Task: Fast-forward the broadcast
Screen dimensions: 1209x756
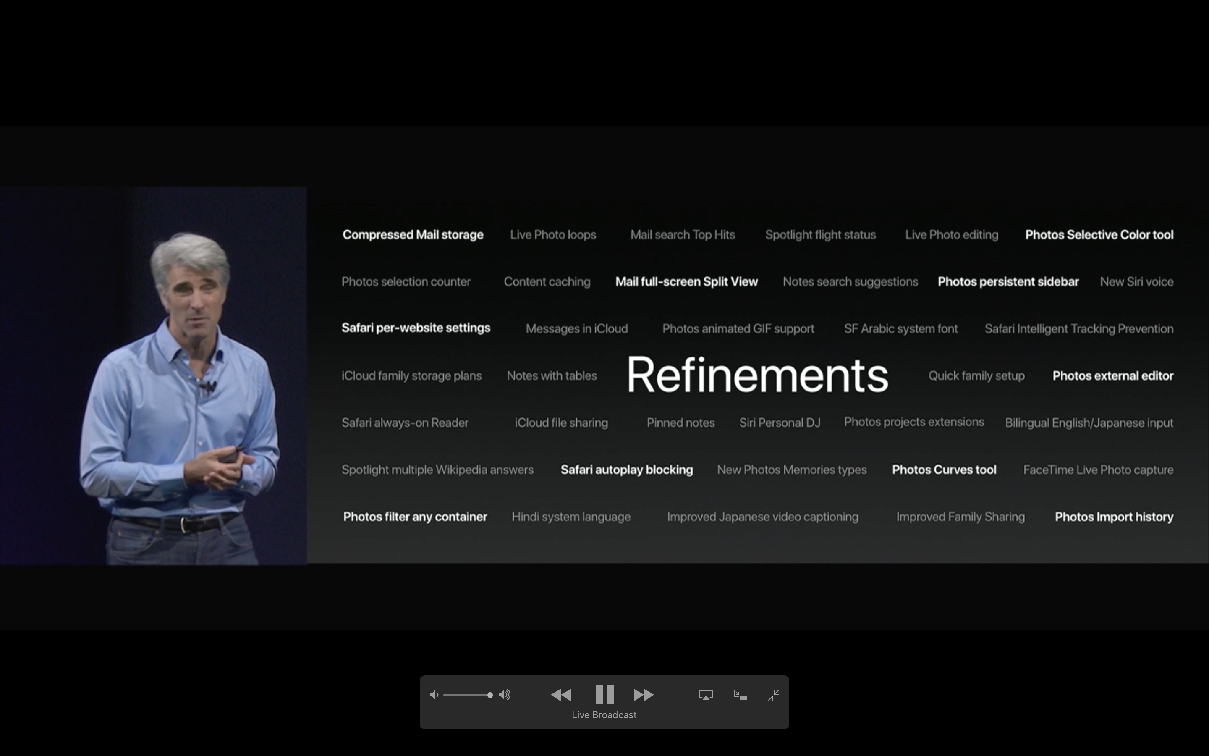Action: [644, 695]
